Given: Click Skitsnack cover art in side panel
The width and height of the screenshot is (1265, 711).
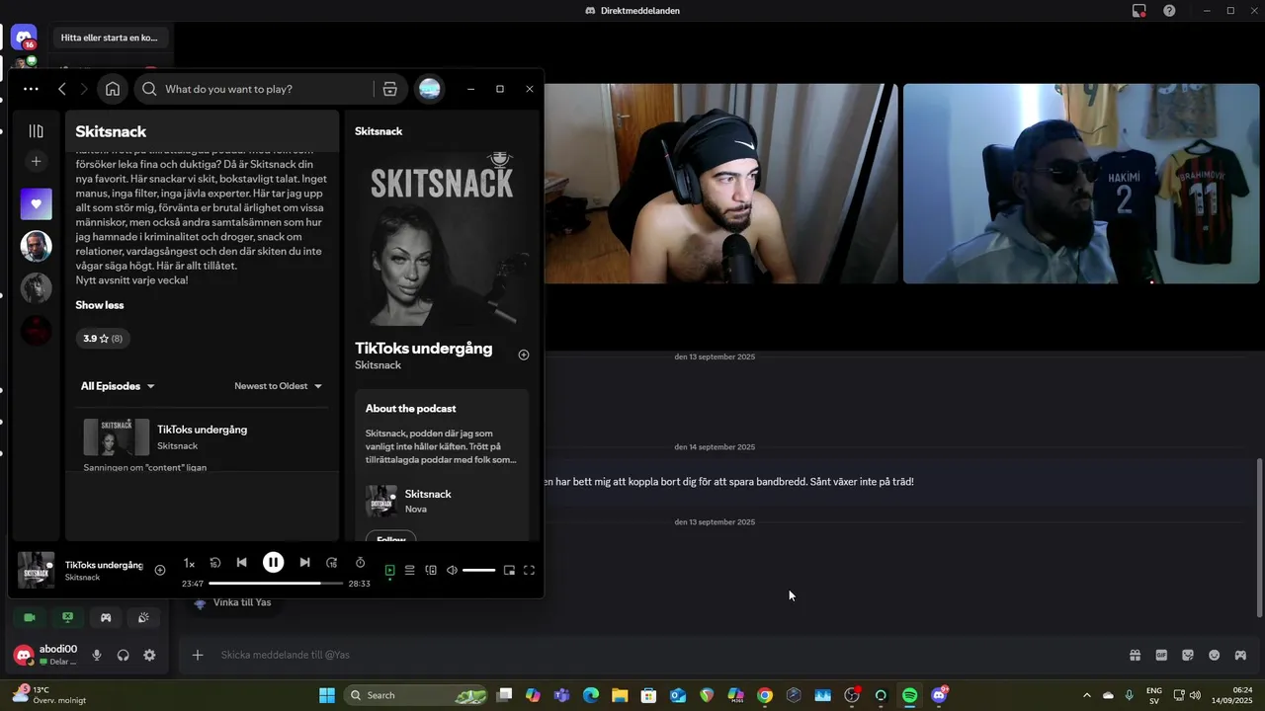Looking at the screenshot, I should coord(442,237).
